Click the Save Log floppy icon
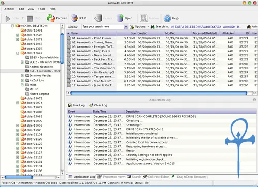258x187 pixels. tap(70, 105)
